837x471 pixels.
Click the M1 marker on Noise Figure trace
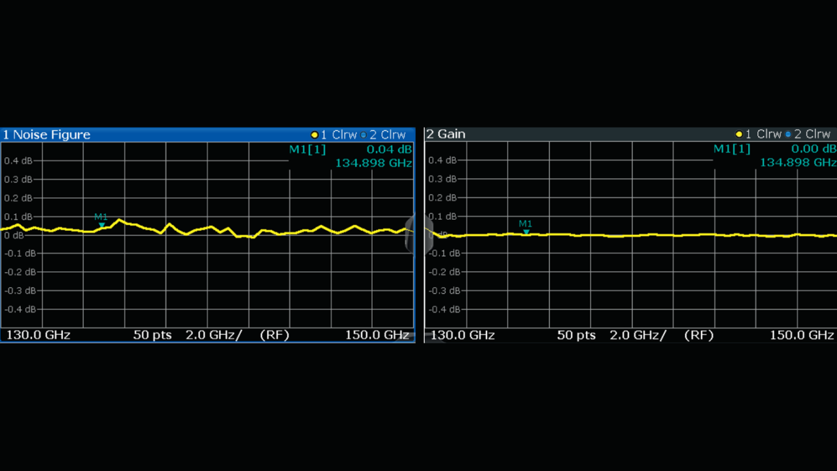coord(101,225)
